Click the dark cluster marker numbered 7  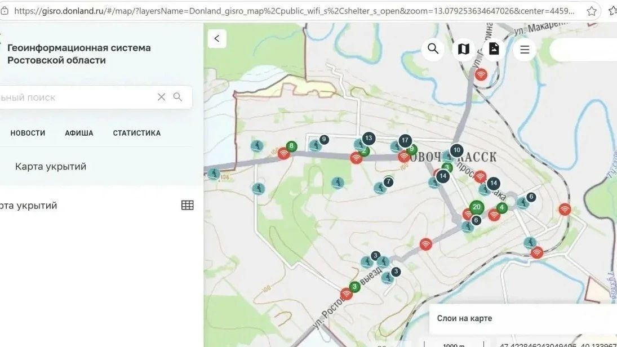(388, 182)
